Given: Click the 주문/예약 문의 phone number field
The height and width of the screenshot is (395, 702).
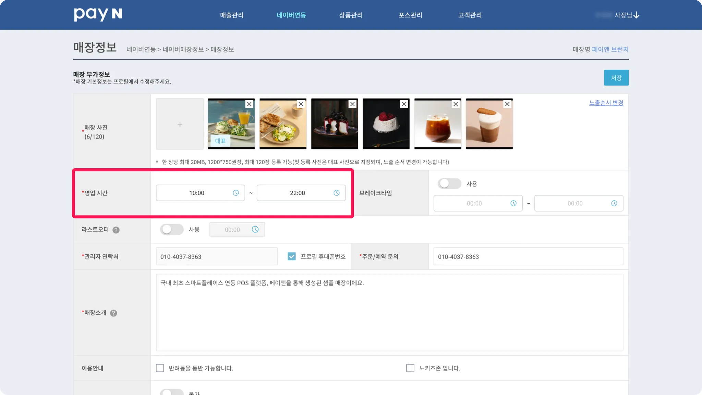Looking at the screenshot, I should pos(528,256).
